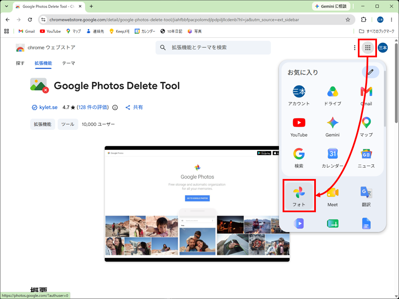Click the Gemini に相談 button
The height and width of the screenshot is (299, 399).
coord(331,6)
